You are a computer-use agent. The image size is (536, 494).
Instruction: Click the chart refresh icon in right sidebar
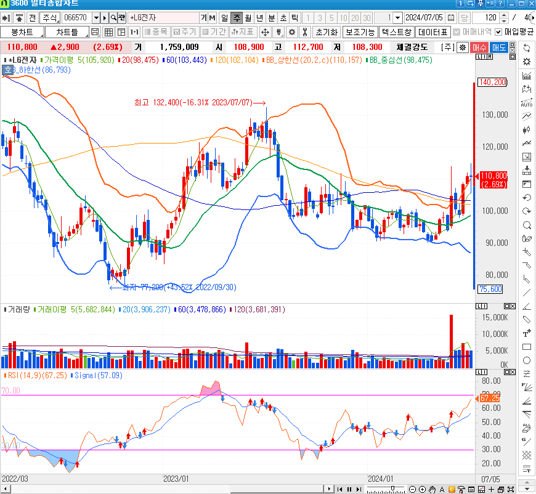(x=527, y=48)
